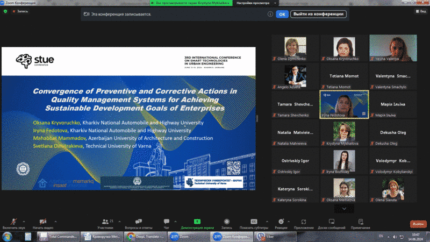Expand the arrow next to Participants
Image resolution: width=430 pixels, height=242 pixels.
(x=119, y=222)
